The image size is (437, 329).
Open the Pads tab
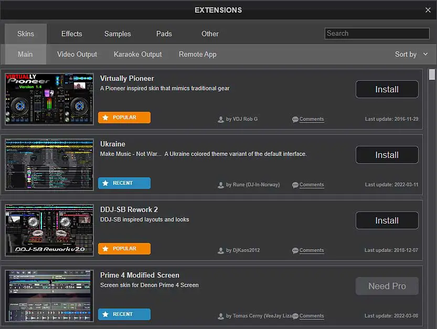164,34
